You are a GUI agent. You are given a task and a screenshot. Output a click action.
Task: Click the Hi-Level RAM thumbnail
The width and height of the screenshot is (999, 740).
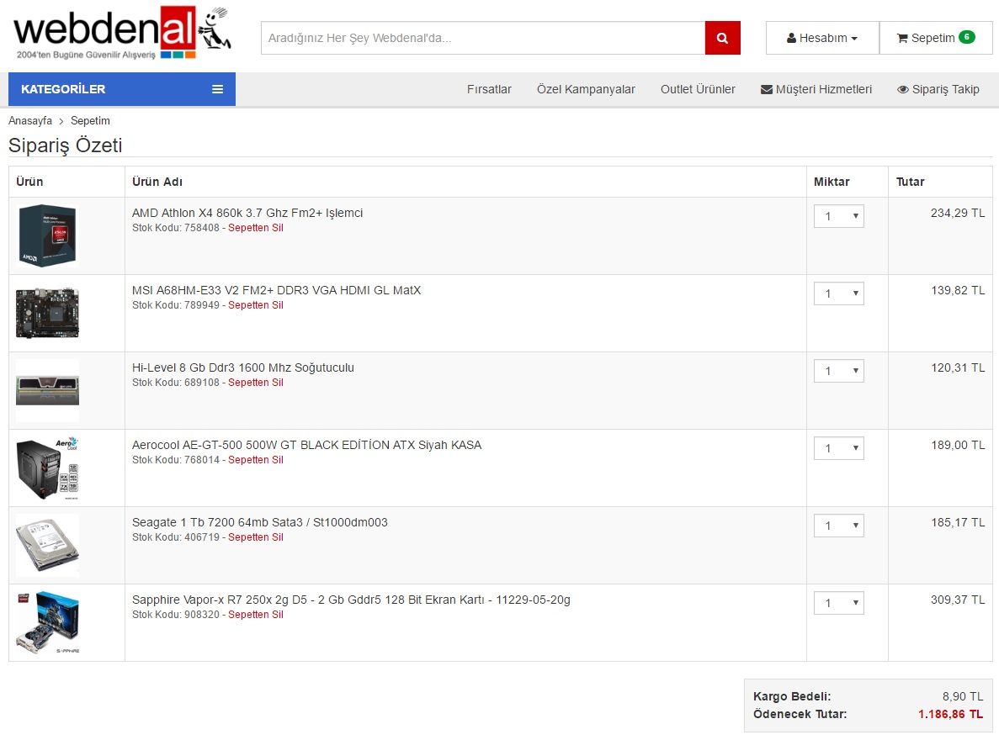[47, 390]
